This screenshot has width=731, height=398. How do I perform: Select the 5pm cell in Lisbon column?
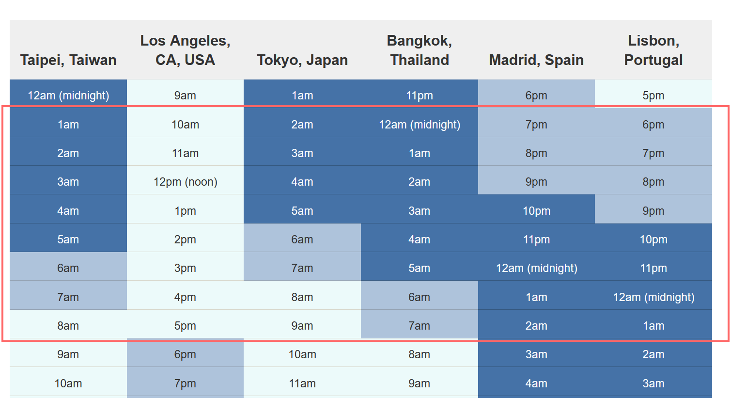(653, 96)
